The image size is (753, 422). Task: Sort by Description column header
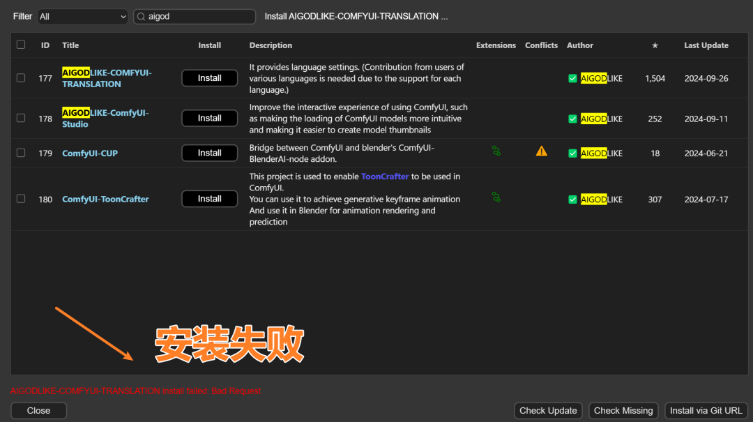pos(271,45)
